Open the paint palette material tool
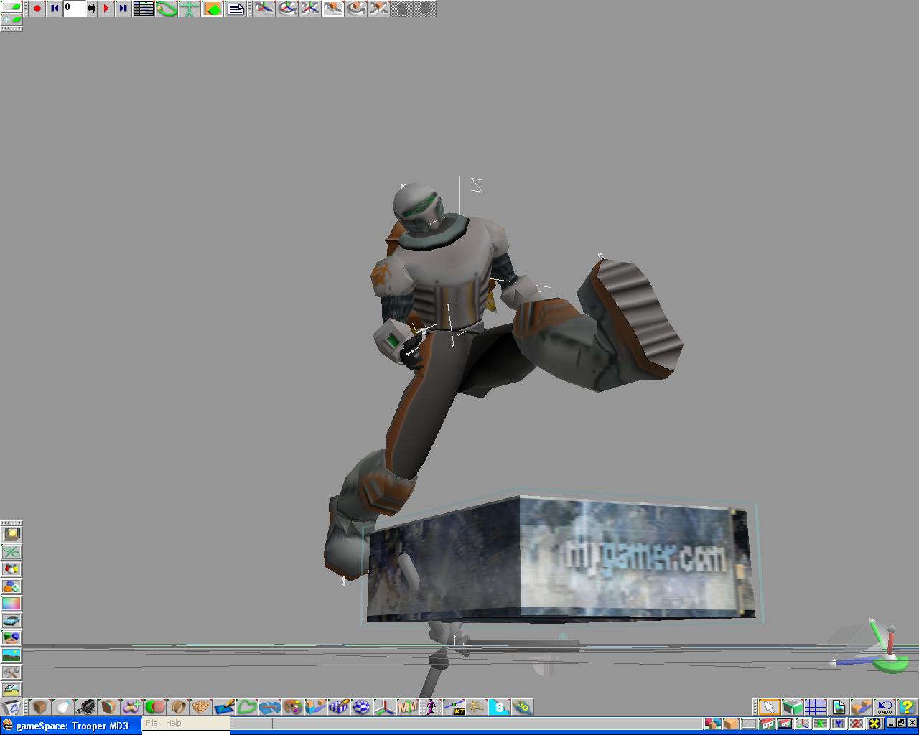The image size is (919, 735). (x=293, y=707)
